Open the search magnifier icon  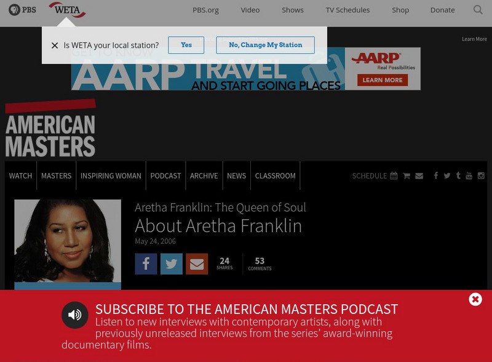click(x=478, y=10)
